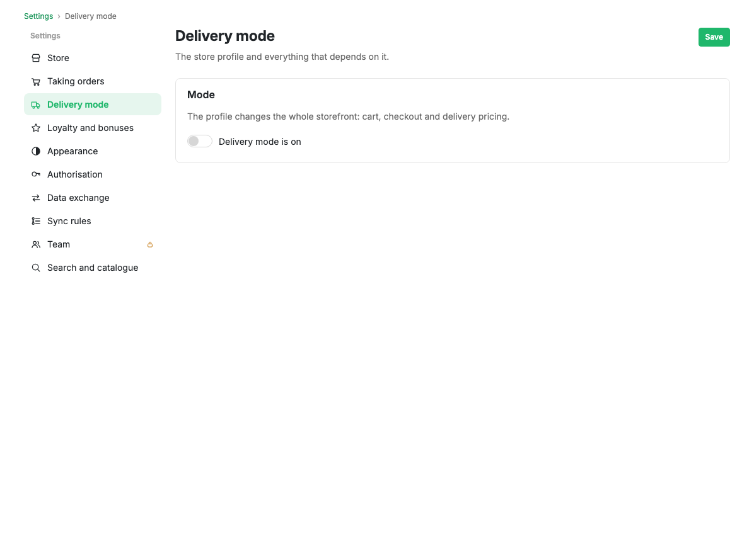Click the Delivery mode page title
The width and height of the screenshot is (754, 534).
tap(225, 36)
